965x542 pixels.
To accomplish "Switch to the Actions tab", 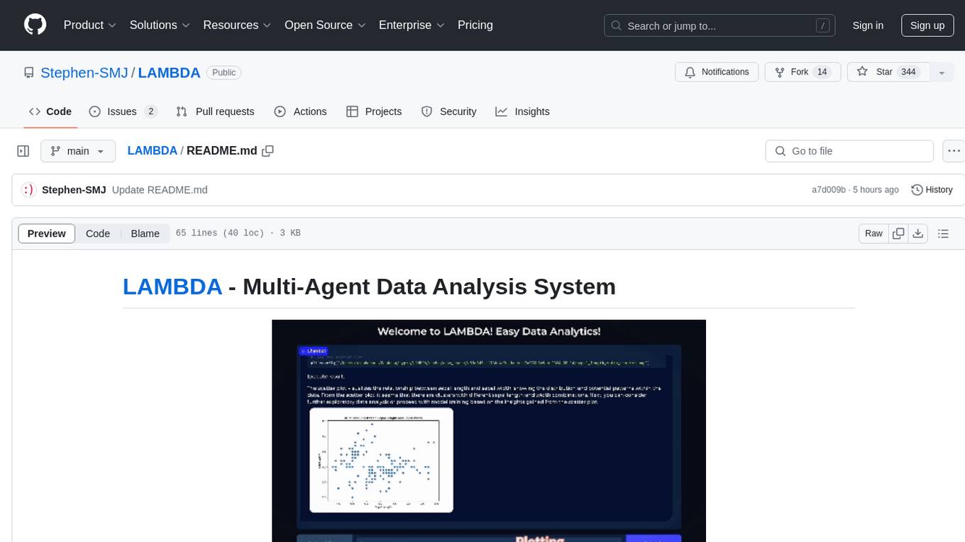I will tap(300, 111).
